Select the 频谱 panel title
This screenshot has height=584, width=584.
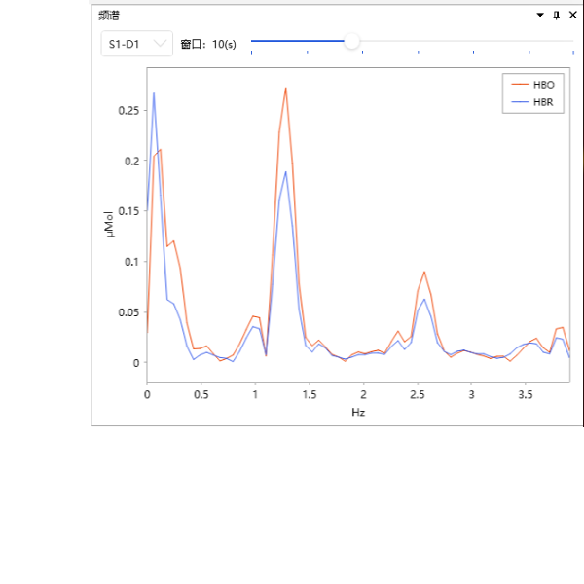109,16
